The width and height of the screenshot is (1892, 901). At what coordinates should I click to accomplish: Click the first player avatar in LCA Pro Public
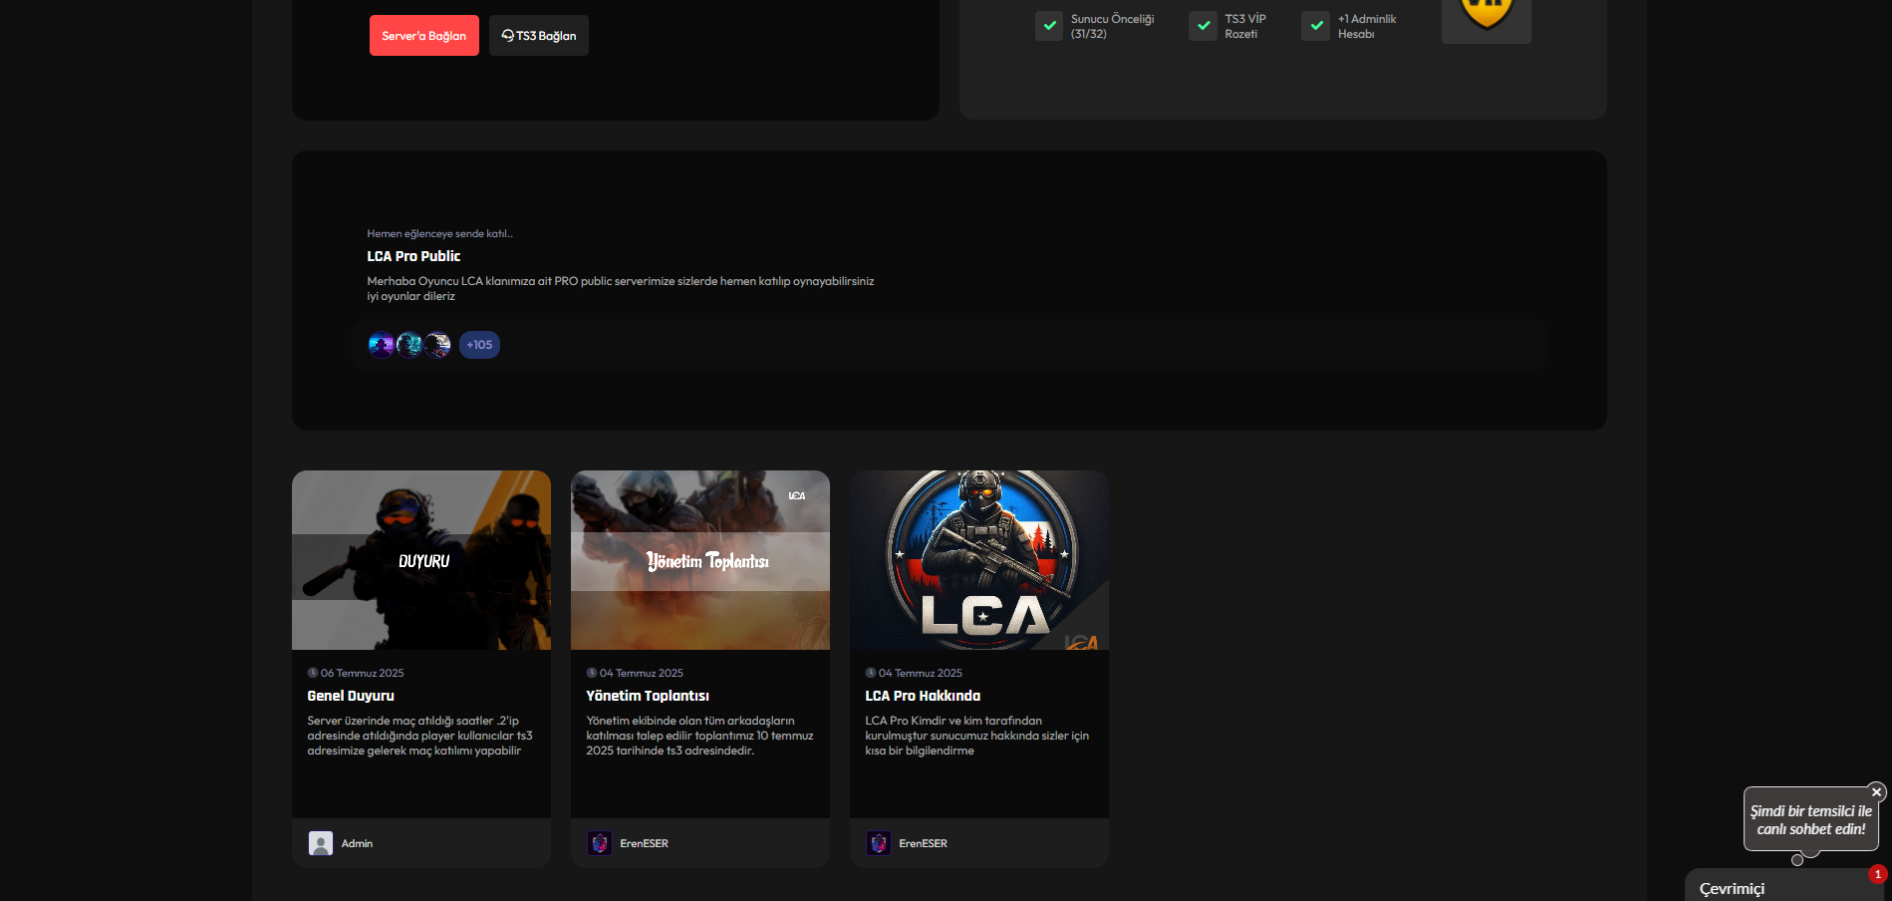click(381, 345)
